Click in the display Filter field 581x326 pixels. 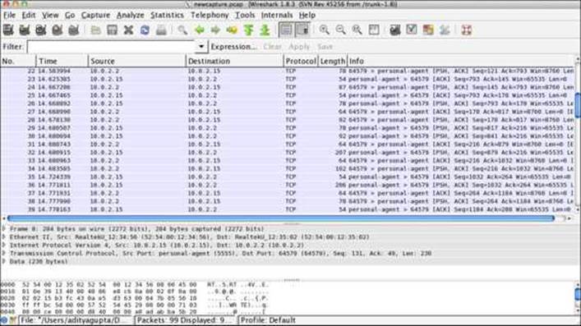click(x=111, y=47)
